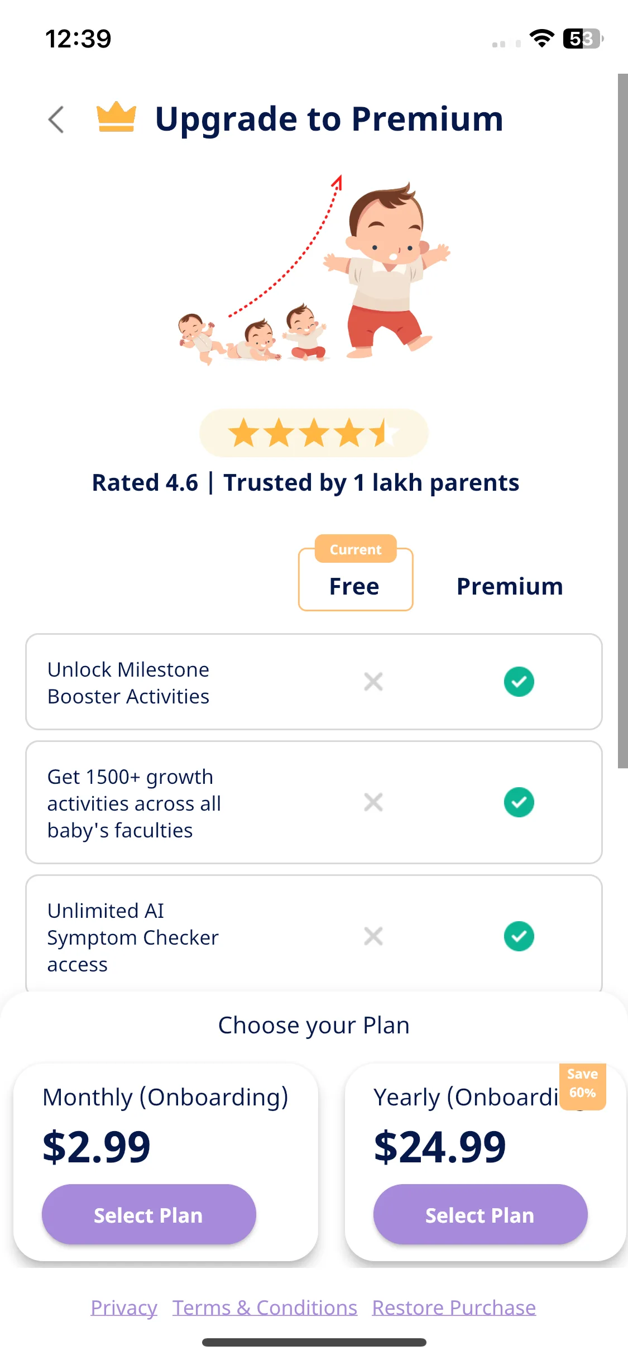Select the Premium column header

click(510, 586)
